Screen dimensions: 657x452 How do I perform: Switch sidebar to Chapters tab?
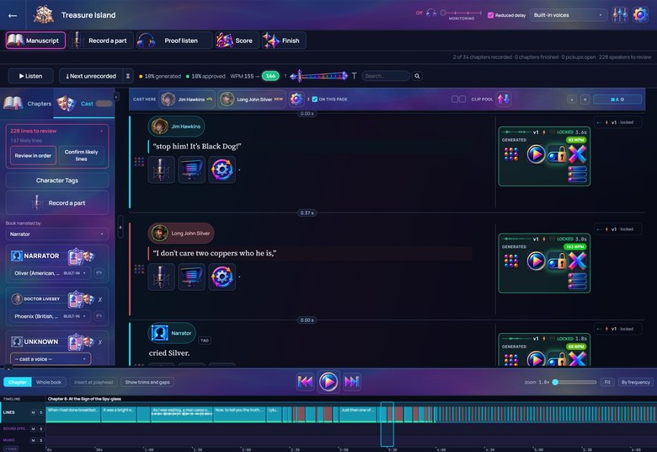click(x=27, y=103)
